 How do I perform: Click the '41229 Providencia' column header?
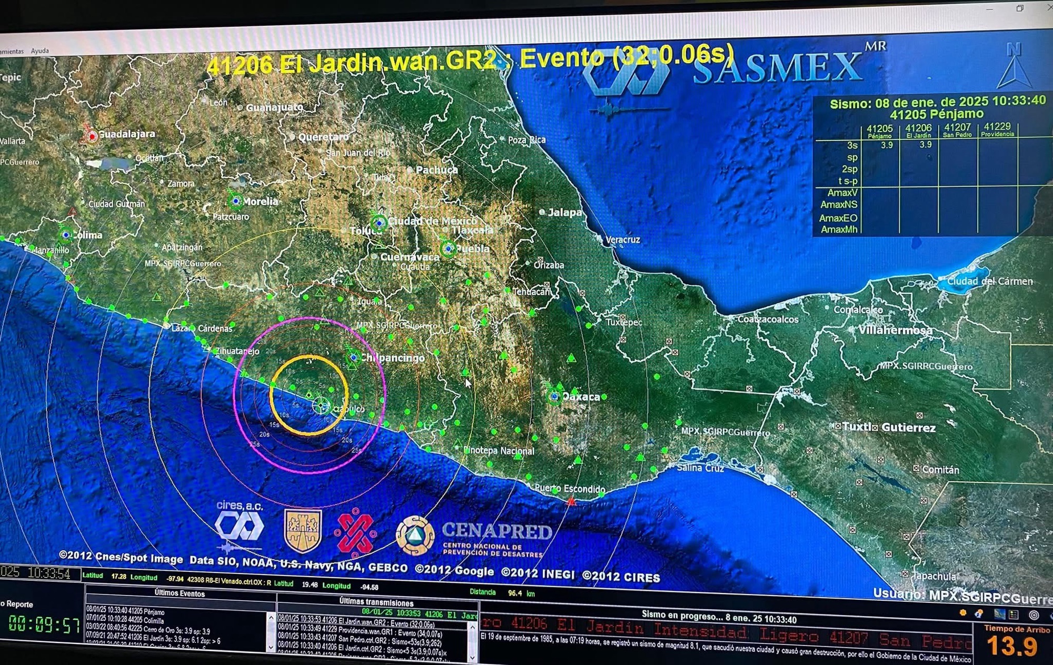pyautogui.click(x=997, y=129)
